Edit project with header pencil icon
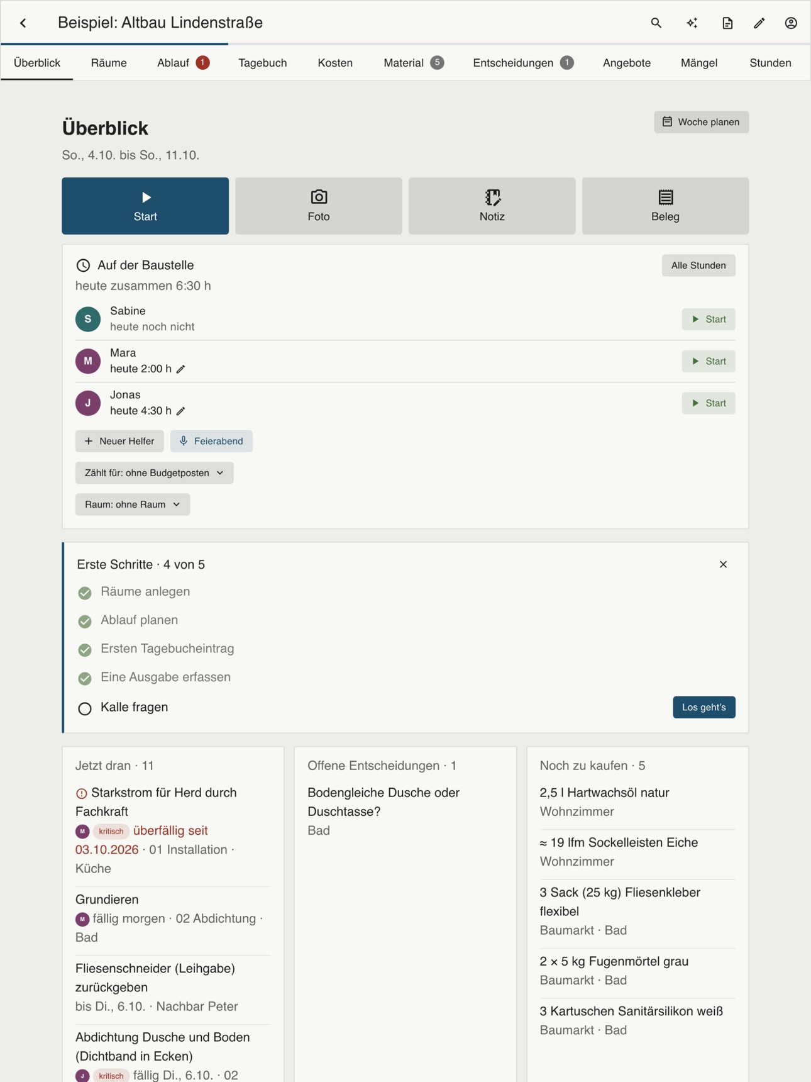The width and height of the screenshot is (811, 1082). pyautogui.click(x=759, y=23)
